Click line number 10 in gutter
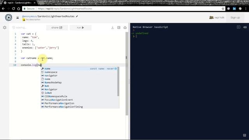Screen dimensions: 249x140 tap(15, 65)
